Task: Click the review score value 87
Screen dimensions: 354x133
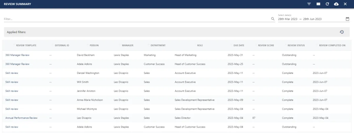Action: 254,118
